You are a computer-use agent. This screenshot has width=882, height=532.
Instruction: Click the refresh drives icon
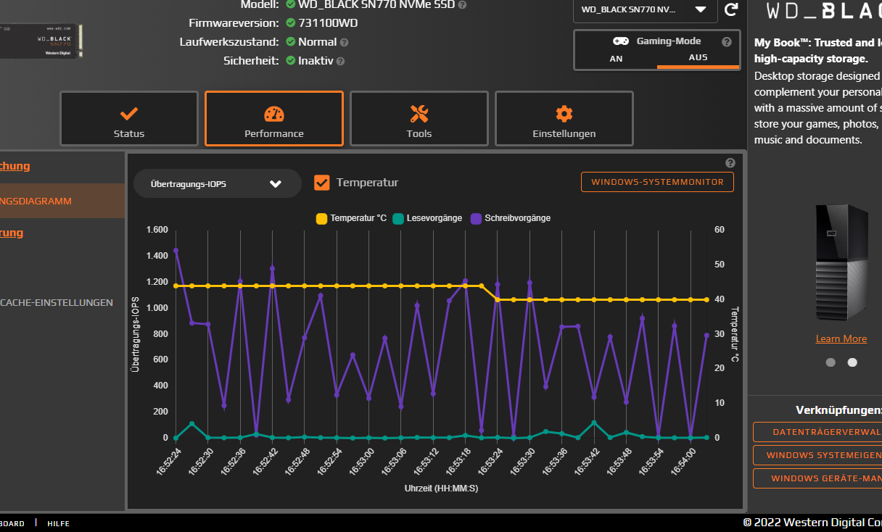click(731, 9)
